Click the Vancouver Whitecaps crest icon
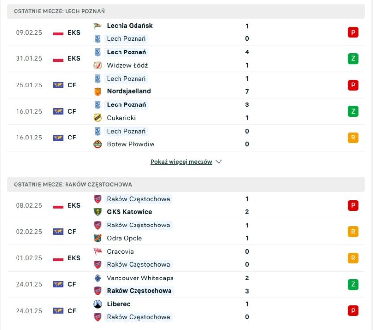The height and width of the screenshot is (330, 373). pos(98,278)
